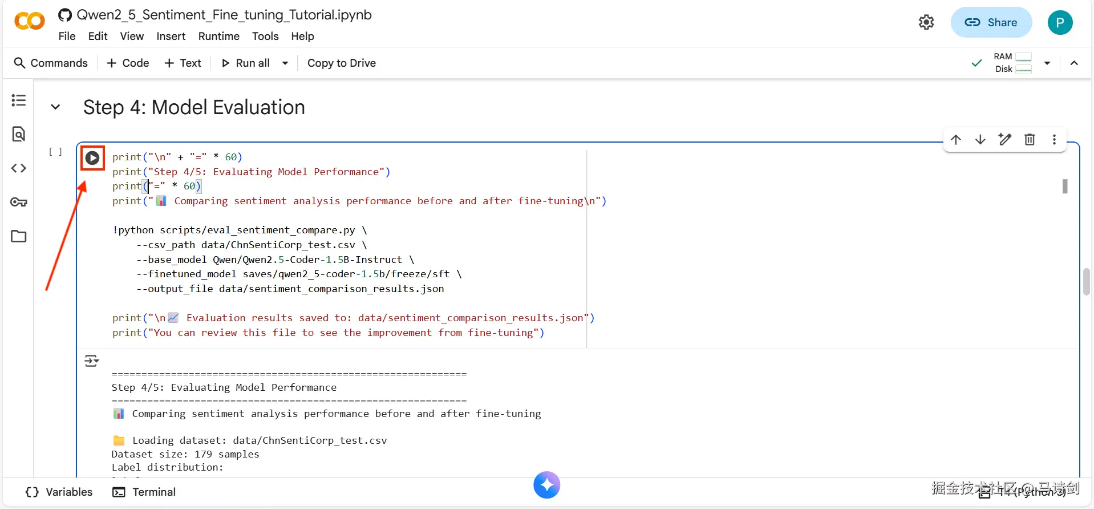
Task: Open the Insert menu
Action: point(171,36)
